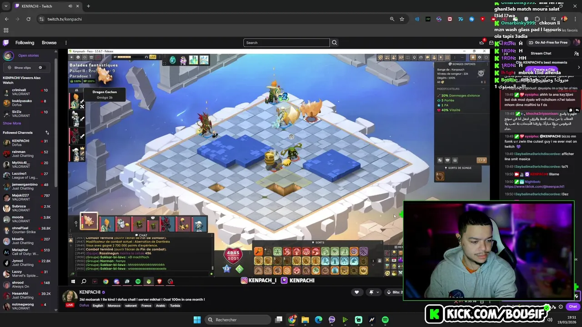
Task: Go back in browser history
Action: pos(6,19)
